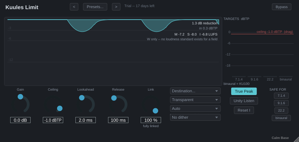Click the "Kuules Limit" title
299x142 pixels.
(22, 7)
